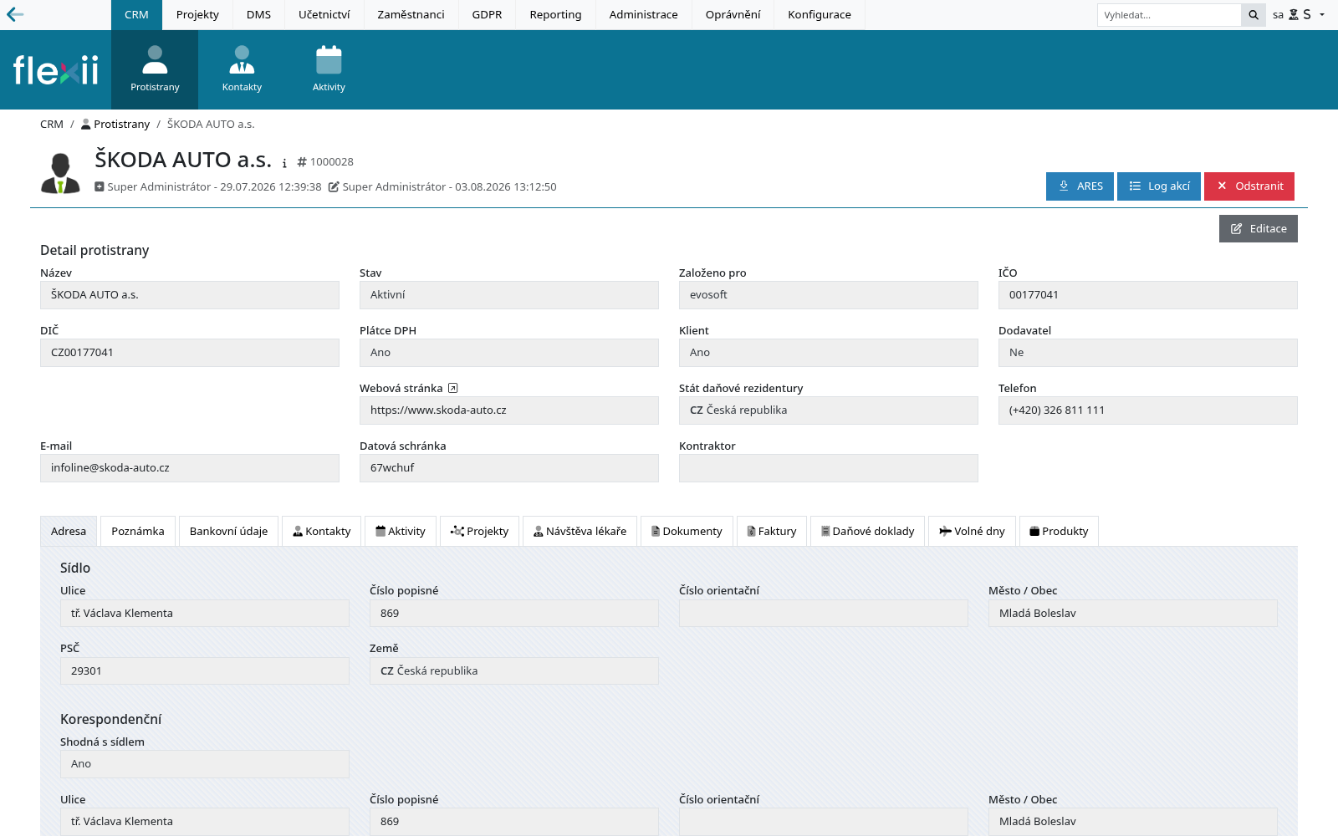The height and width of the screenshot is (836, 1338).
Task: Switch to the Kontakty tab
Action: pos(322,532)
